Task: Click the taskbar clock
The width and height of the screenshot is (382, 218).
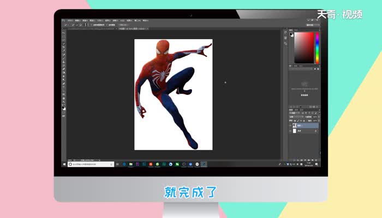Action: (x=309, y=164)
